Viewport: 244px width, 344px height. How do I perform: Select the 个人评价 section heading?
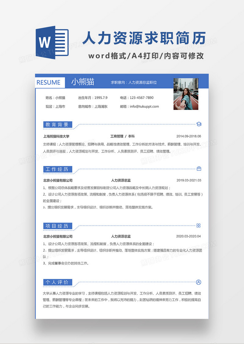[58, 282]
